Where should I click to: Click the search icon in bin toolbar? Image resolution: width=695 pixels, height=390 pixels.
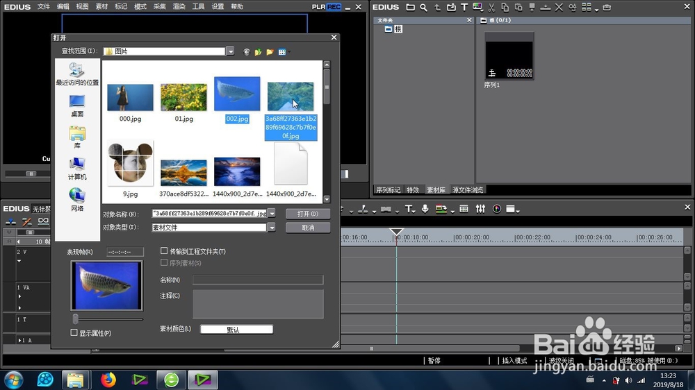(x=424, y=7)
